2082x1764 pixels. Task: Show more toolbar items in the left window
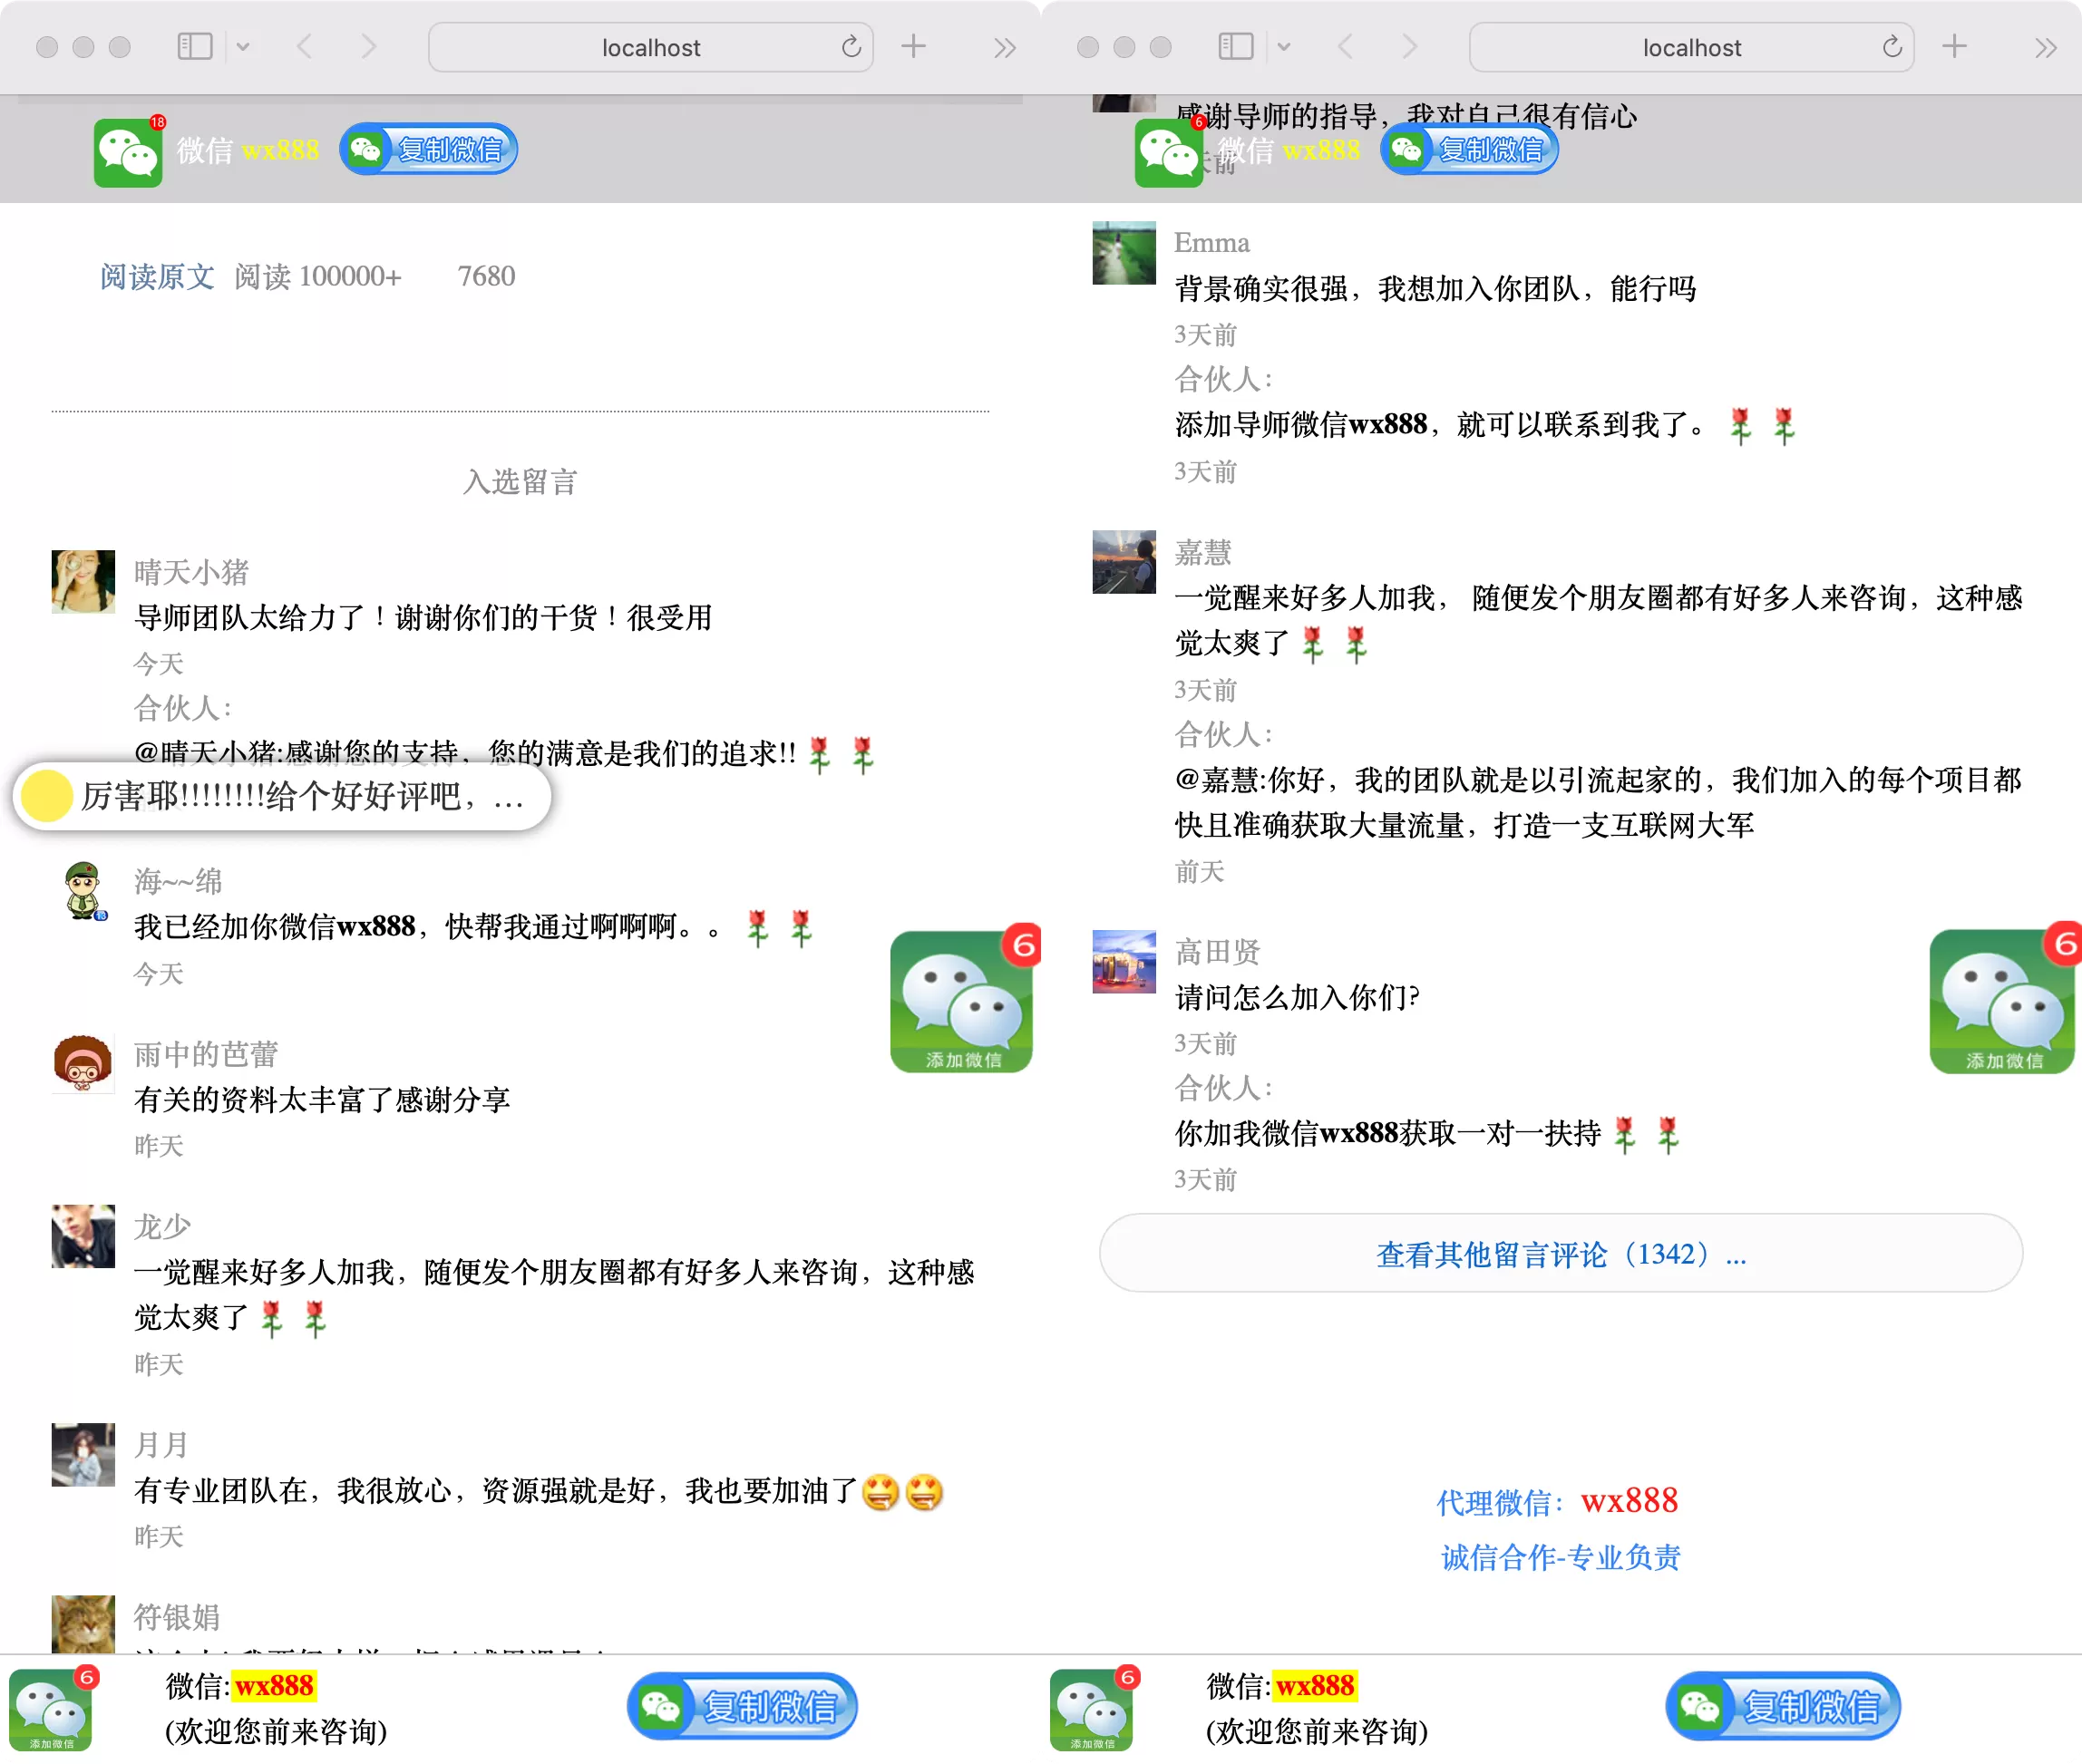tap(1005, 48)
